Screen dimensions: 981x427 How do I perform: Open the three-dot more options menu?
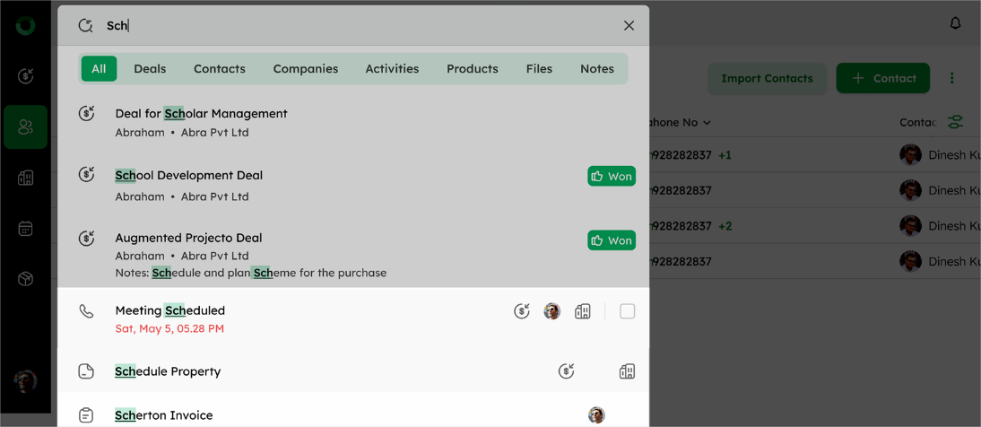click(951, 78)
